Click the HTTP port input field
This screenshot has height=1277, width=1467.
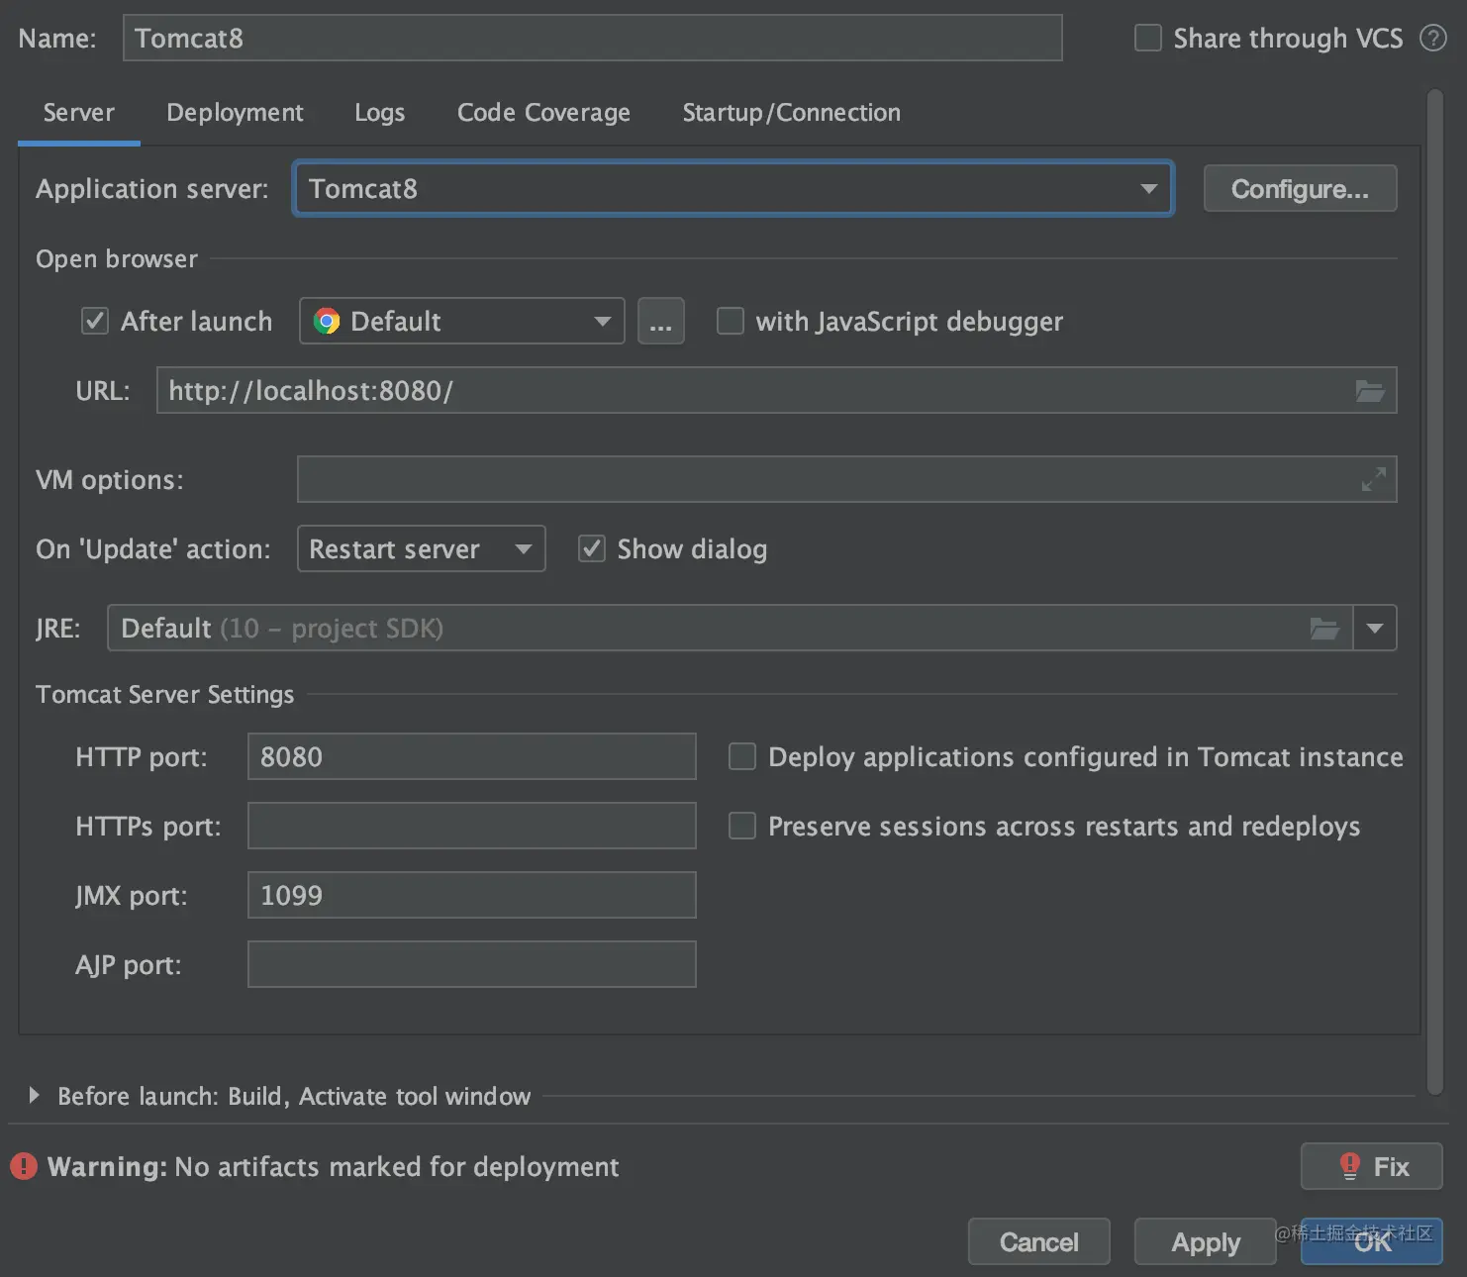tap(471, 757)
